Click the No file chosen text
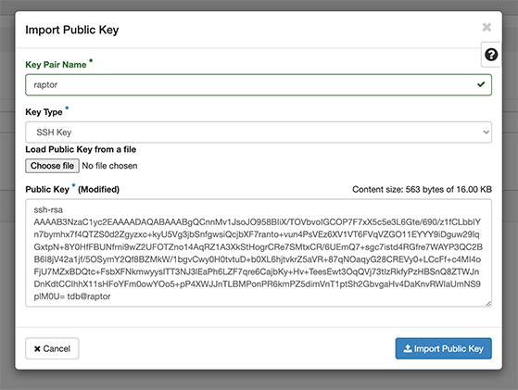The width and height of the screenshot is (518, 390). (x=109, y=166)
